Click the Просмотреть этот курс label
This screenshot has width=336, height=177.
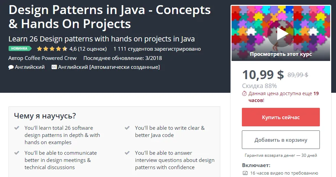[281, 54]
